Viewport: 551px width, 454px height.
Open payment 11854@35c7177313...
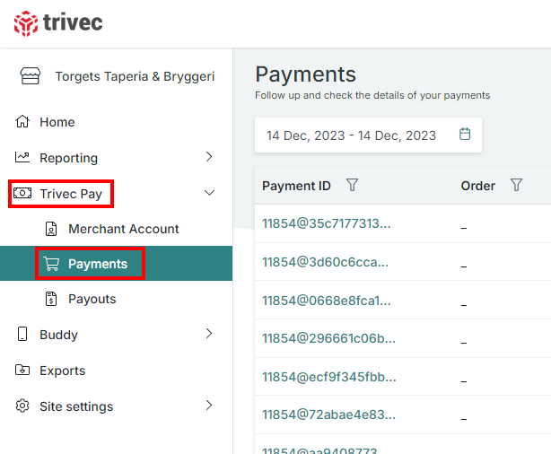click(326, 224)
